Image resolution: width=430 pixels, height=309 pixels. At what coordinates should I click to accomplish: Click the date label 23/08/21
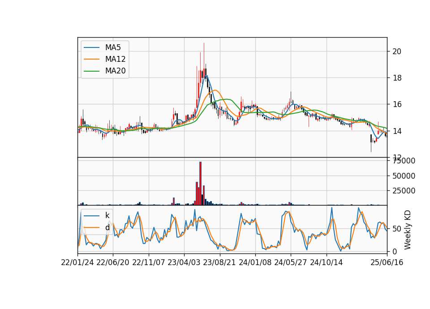coord(219,263)
